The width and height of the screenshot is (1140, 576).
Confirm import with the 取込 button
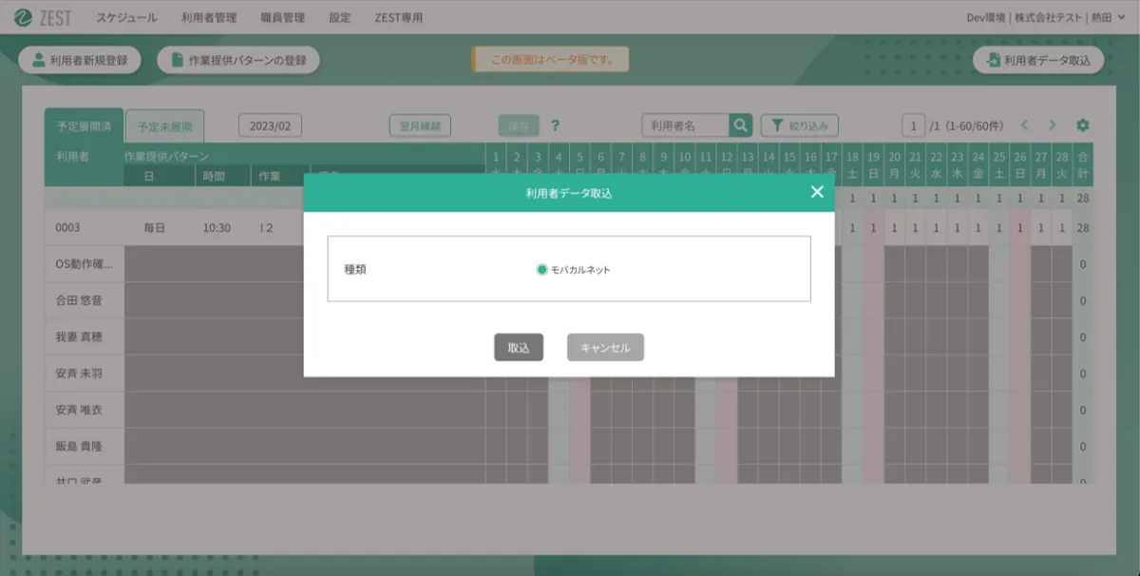(519, 347)
